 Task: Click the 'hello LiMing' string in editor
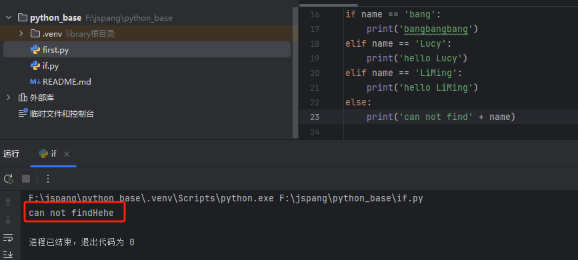436,87
